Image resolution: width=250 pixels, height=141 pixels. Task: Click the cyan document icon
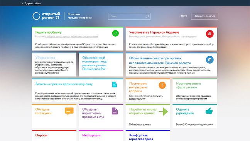(115, 84)
